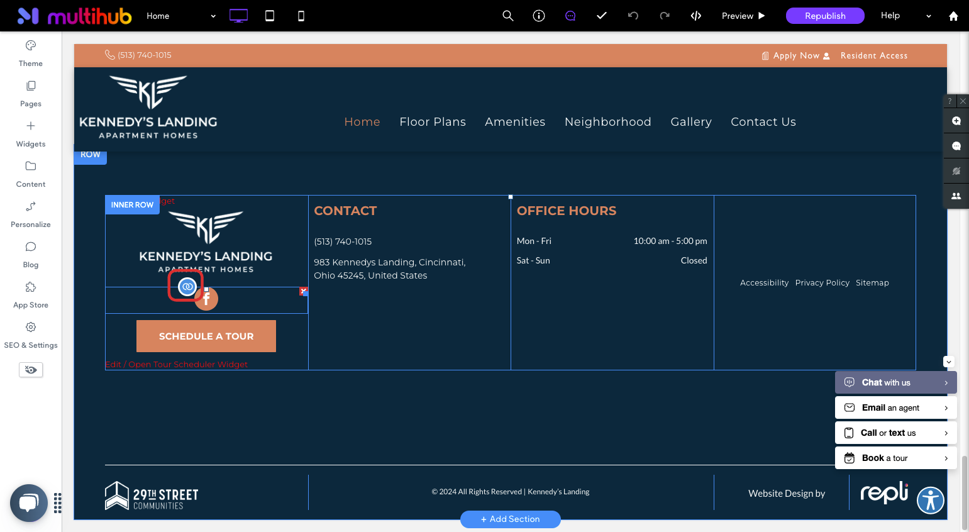This screenshot has width=969, height=532.
Task: Switch to mobile device view
Action: click(301, 16)
